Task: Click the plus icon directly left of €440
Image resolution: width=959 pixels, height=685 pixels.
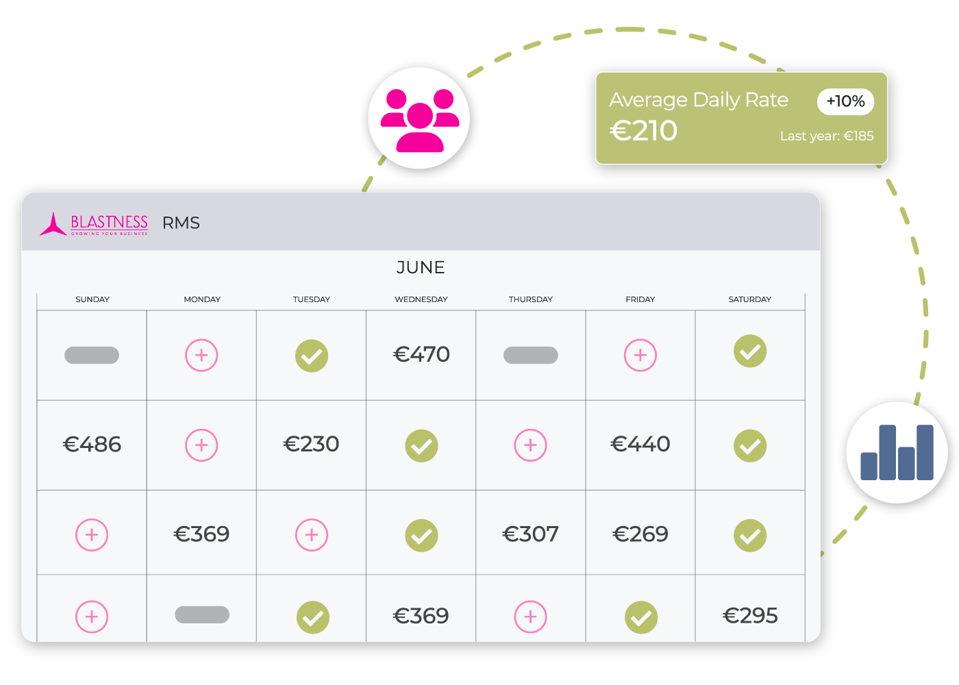Action: (x=530, y=445)
